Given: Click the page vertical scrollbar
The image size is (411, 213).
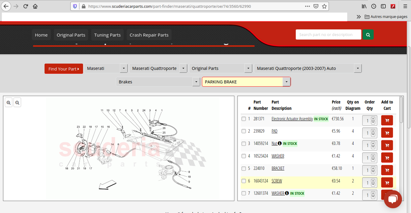Looking at the screenshot, I should pos(409,86).
